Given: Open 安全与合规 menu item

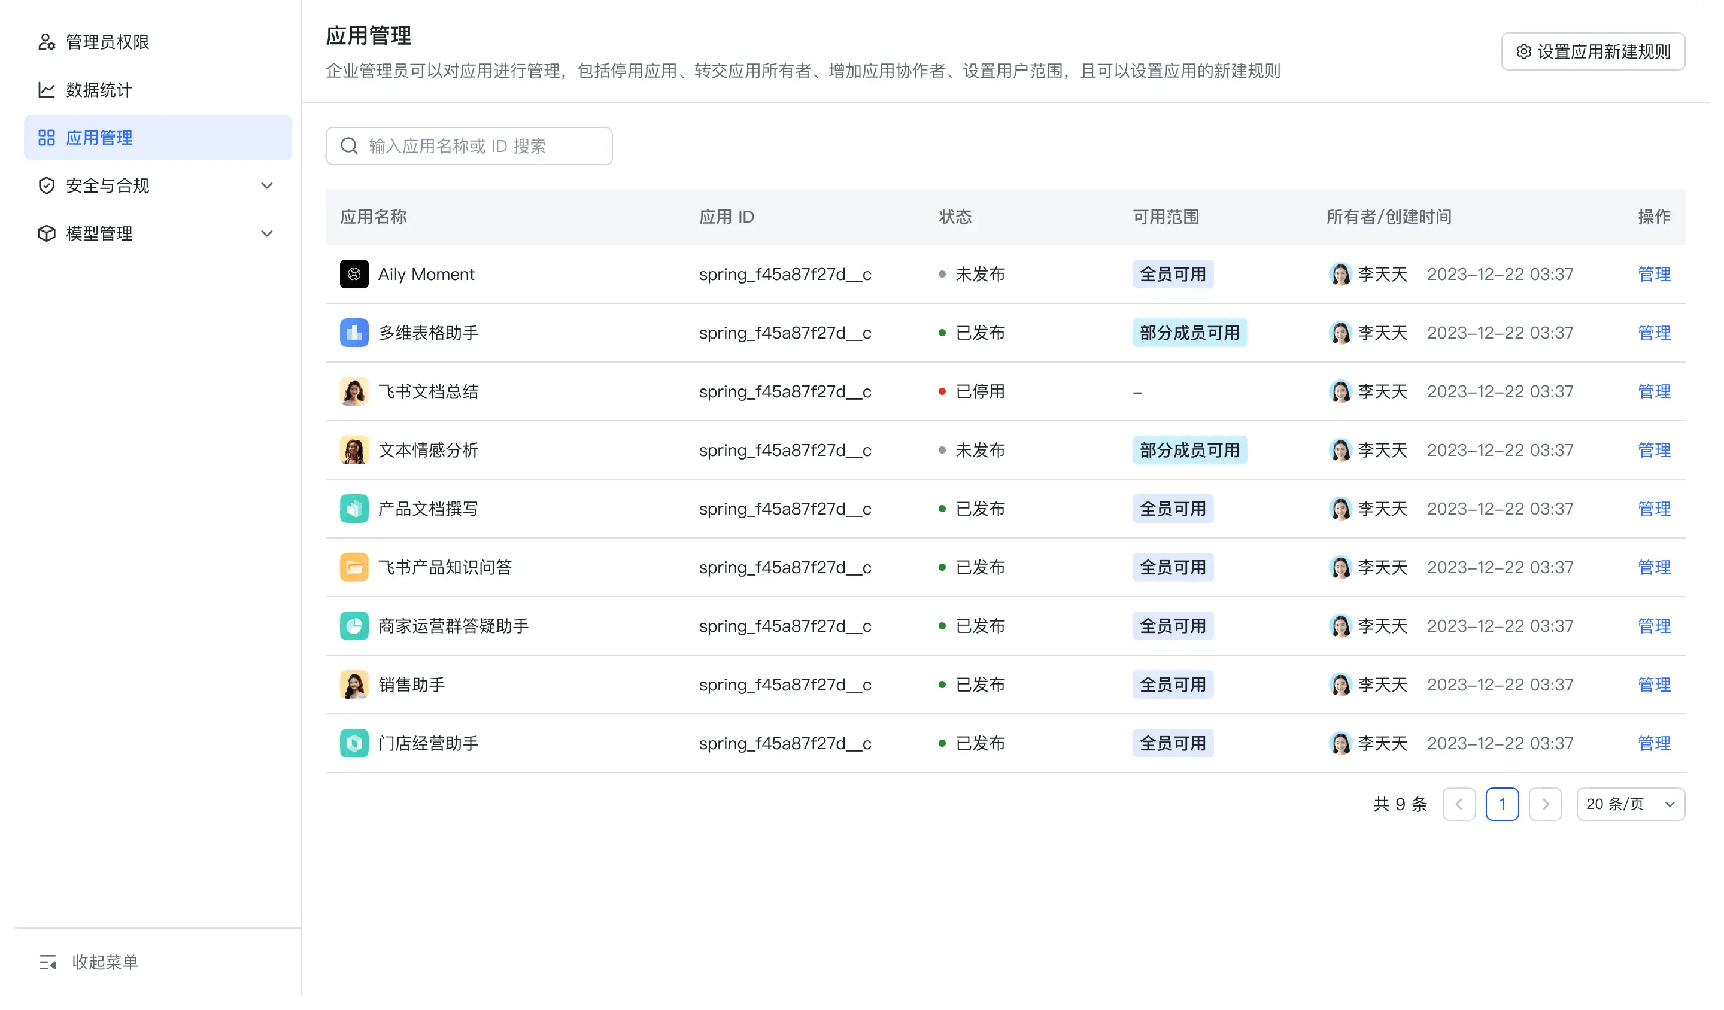Looking at the screenshot, I should (160, 188).
